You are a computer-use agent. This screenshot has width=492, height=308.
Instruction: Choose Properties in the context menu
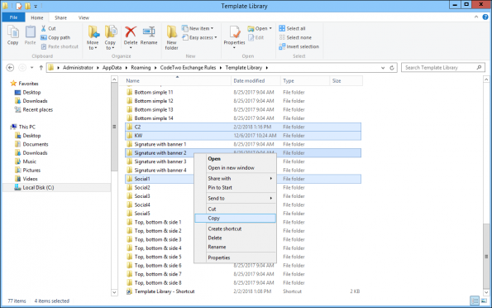236,257
